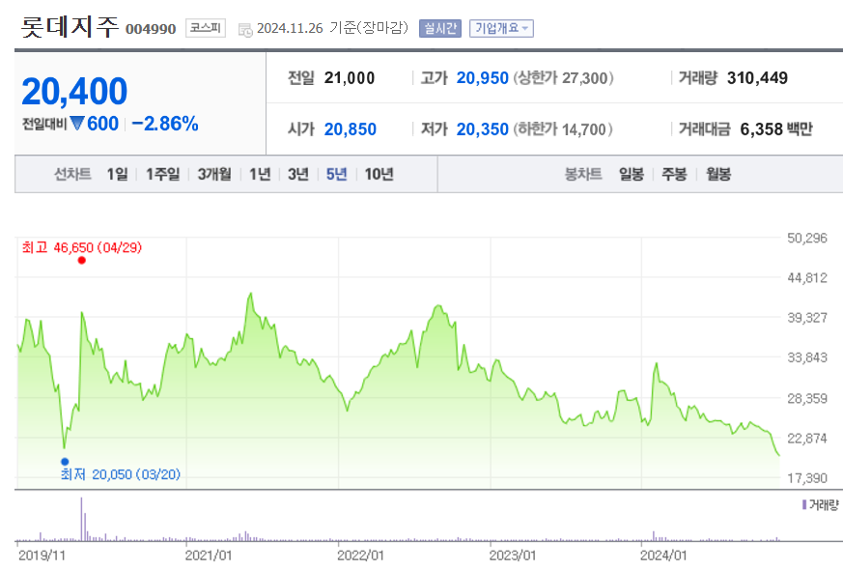
Task: Select the 1주일 line chart tab
Action: click(x=163, y=174)
